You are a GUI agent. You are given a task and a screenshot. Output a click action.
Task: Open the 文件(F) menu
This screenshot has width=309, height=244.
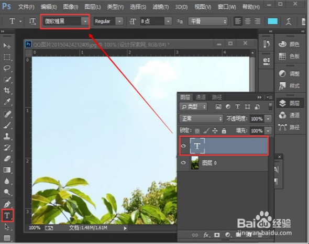[x=26, y=7]
